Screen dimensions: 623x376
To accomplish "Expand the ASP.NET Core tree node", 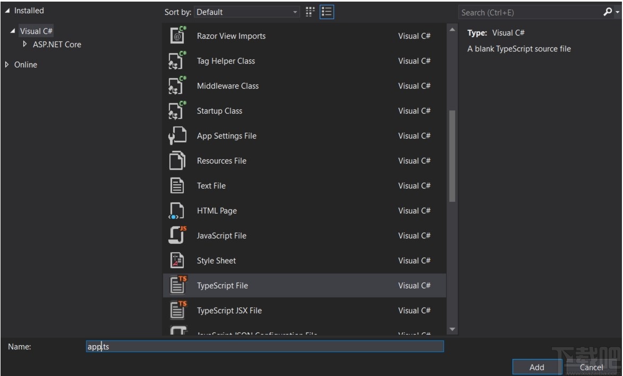I will click(24, 45).
